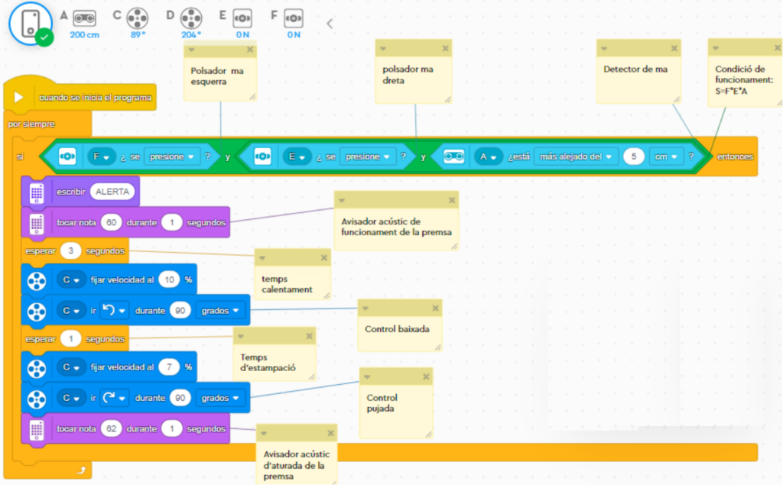This screenshot has width=783, height=491.
Task: Collapse the port sensor bar with the chevron
Action: [x=330, y=24]
